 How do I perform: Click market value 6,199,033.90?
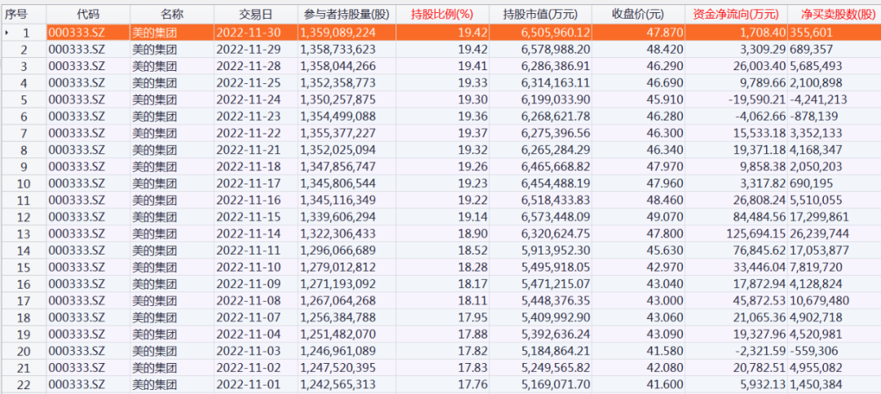pyautogui.click(x=556, y=100)
